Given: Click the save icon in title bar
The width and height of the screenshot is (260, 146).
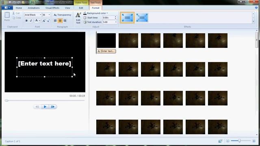Looking at the screenshot, I should (10, 2).
